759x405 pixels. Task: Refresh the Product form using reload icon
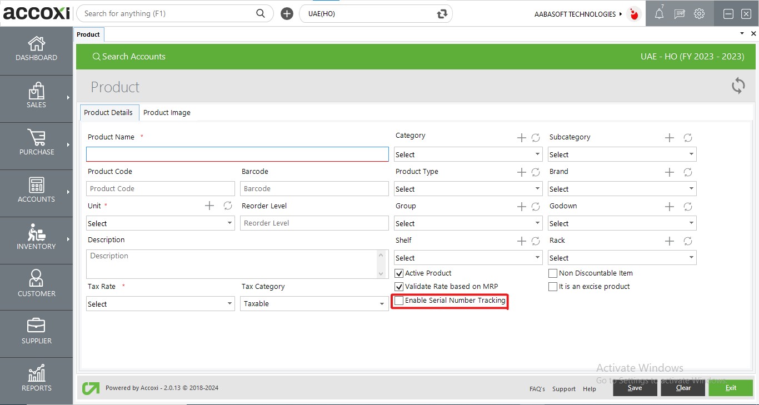pos(738,86)
